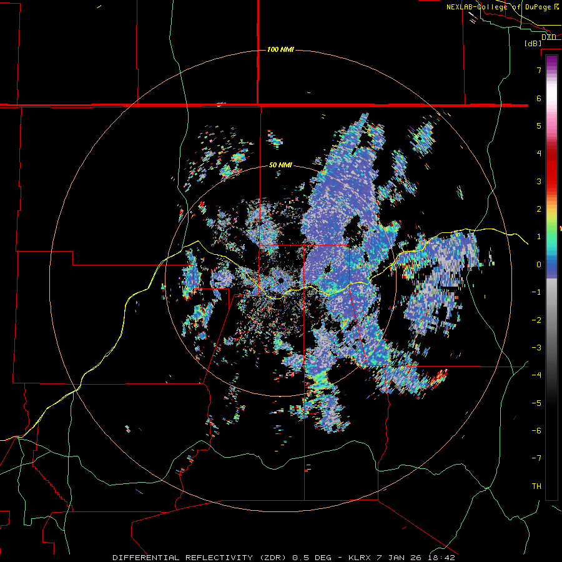This screenshot has width=562, height=562.
Task: Click the 100 NMI range ring label
Action: point(280,49)
